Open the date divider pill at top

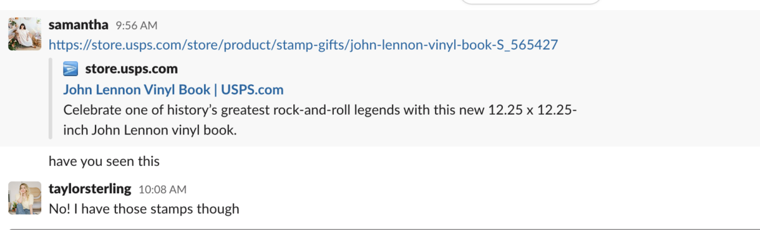pos(531,2)
